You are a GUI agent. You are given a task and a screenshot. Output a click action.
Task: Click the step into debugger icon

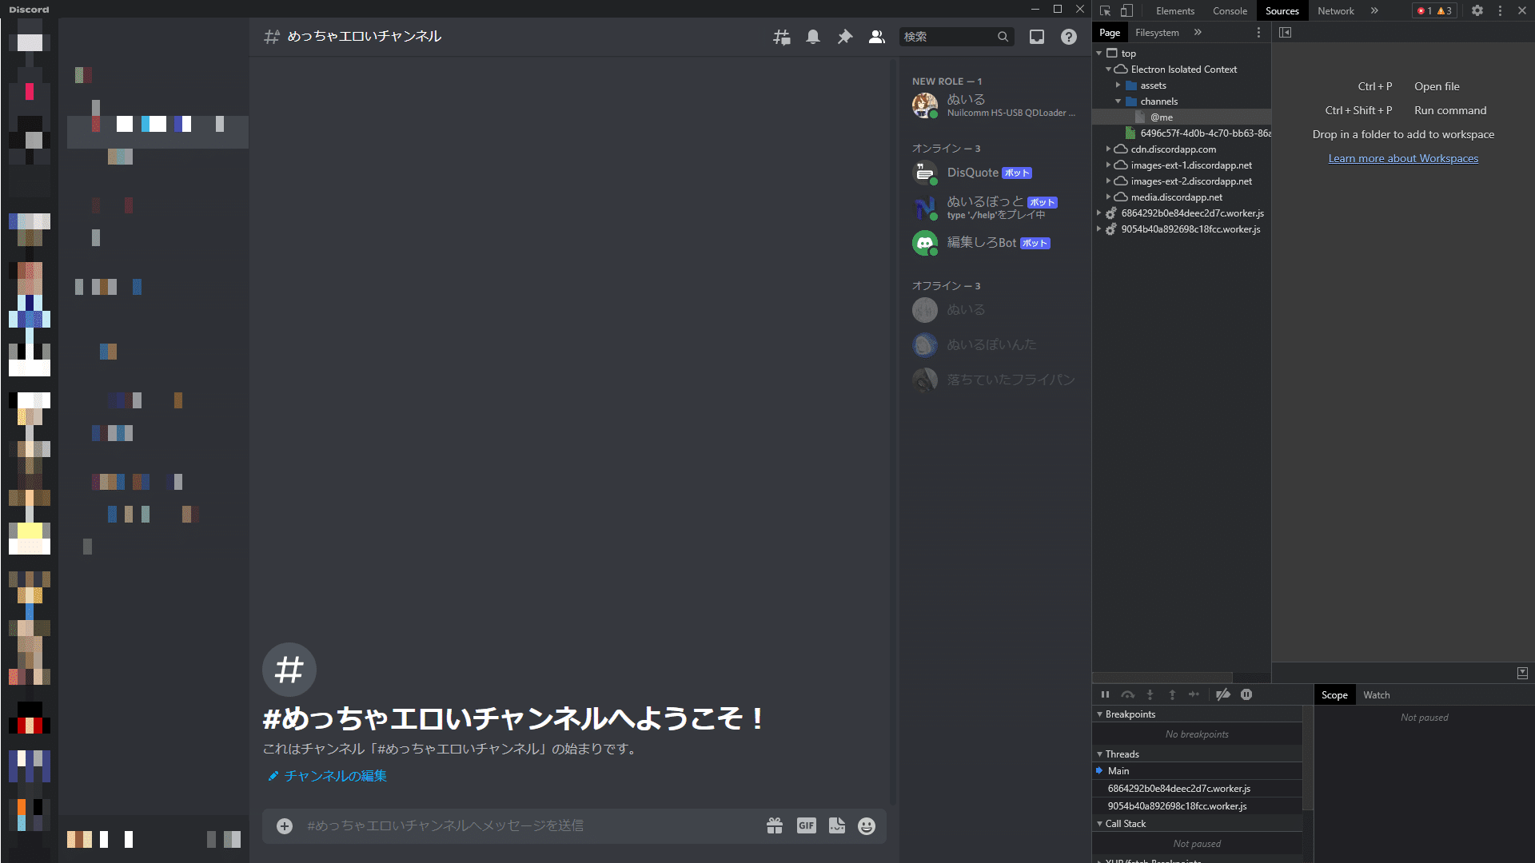tap(1150, 695)
